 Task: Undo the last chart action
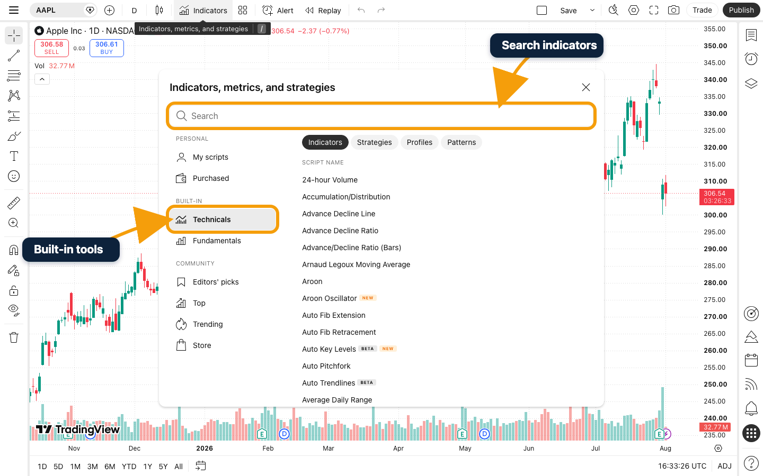[x=361, y=10]
